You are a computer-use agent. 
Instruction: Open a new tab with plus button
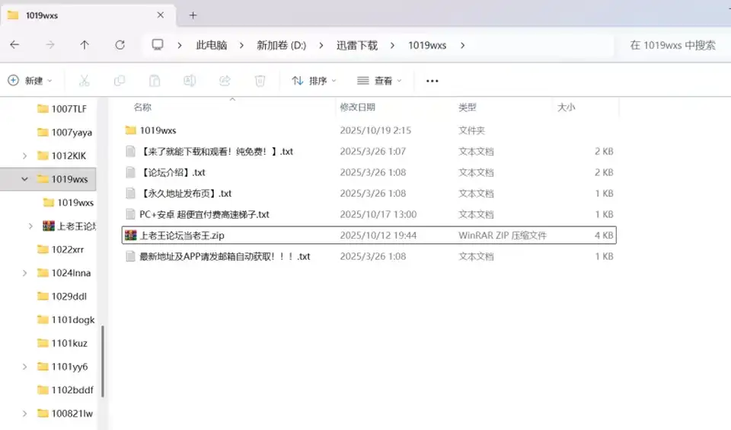(193, 15)
